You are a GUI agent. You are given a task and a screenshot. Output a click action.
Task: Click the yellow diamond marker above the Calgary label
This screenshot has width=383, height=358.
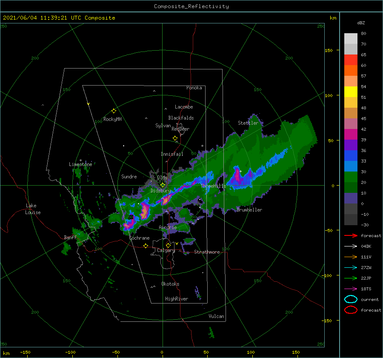click(x=168, y=245)
